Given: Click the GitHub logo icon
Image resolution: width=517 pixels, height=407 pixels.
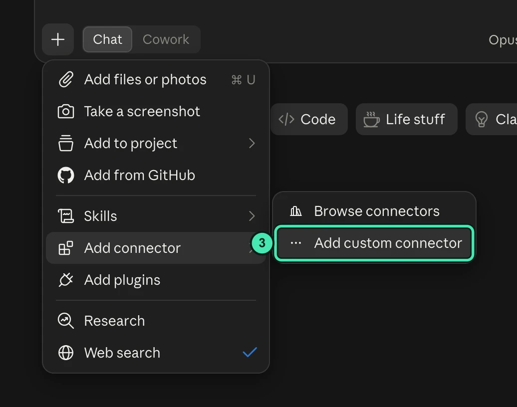Looking at the screenshot, I should pyautogui.click(x=65, y=175).
